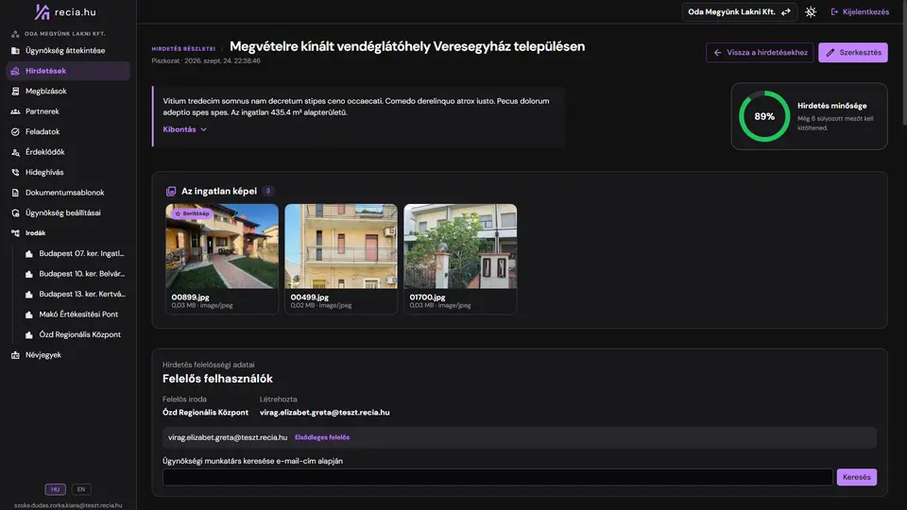Open thumbnail image 00499.jpg
907x510 pixels.
click(x=341, y=246)
